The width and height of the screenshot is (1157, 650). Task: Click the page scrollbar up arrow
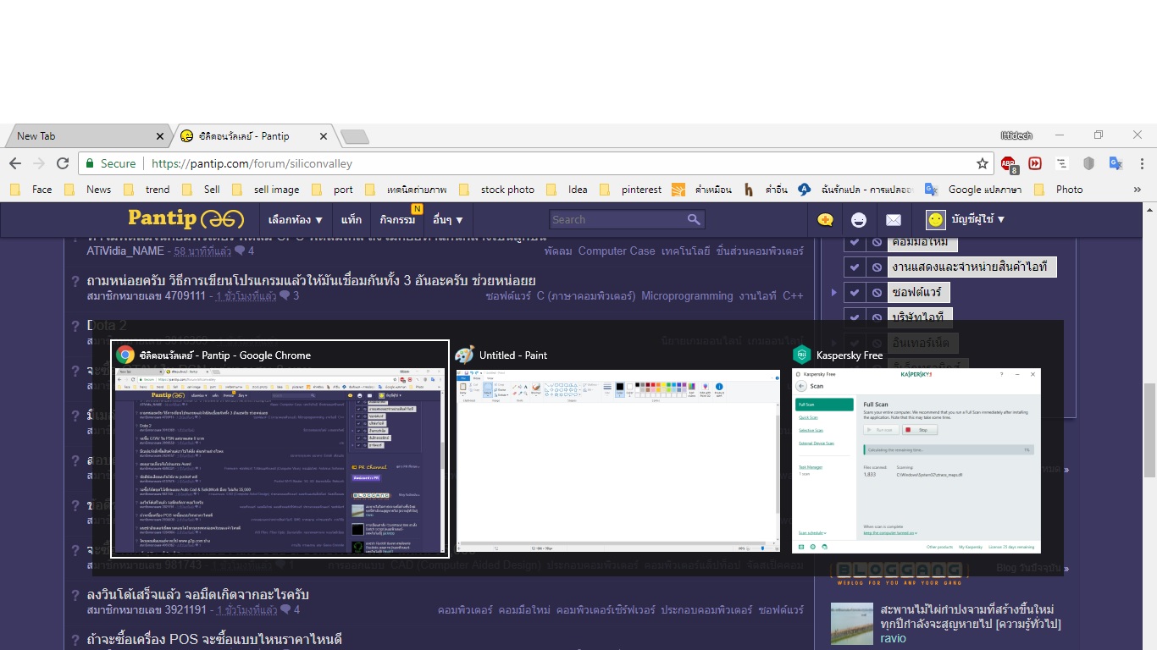(x=1149, y=210)
